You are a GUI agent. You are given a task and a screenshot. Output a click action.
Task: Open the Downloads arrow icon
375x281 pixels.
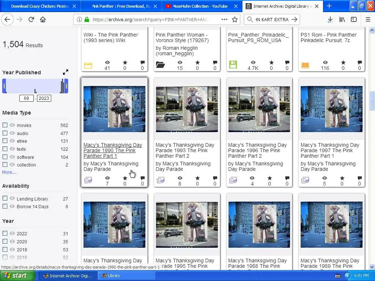click(330, 20)
